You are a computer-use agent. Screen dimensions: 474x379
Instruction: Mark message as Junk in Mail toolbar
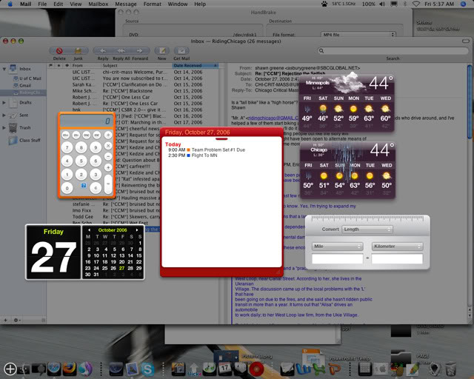[x=79, y=51]
